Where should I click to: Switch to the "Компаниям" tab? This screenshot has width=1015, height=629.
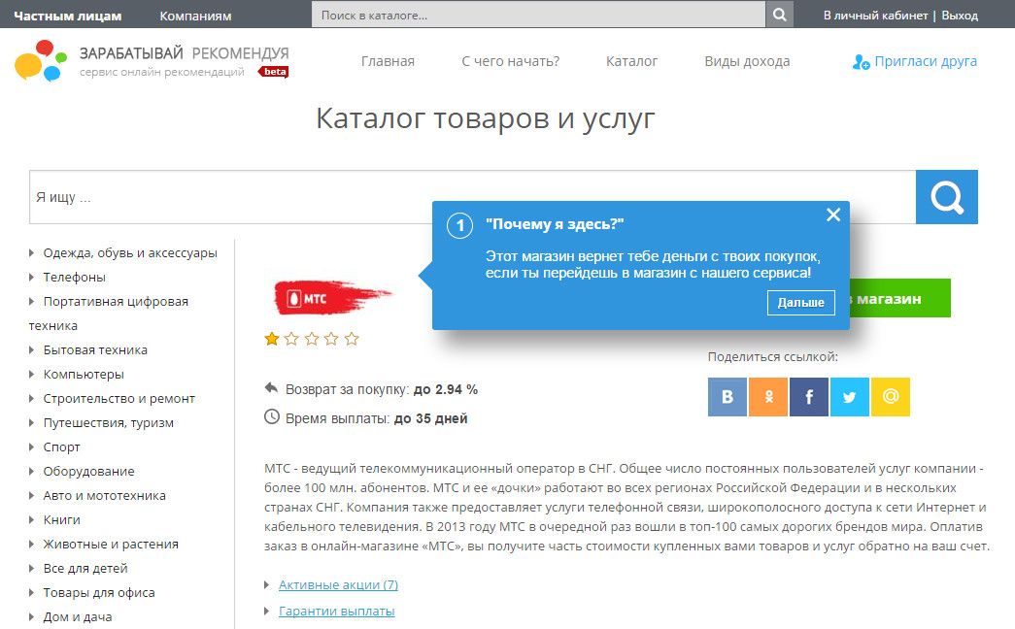[x=195, y=16]
